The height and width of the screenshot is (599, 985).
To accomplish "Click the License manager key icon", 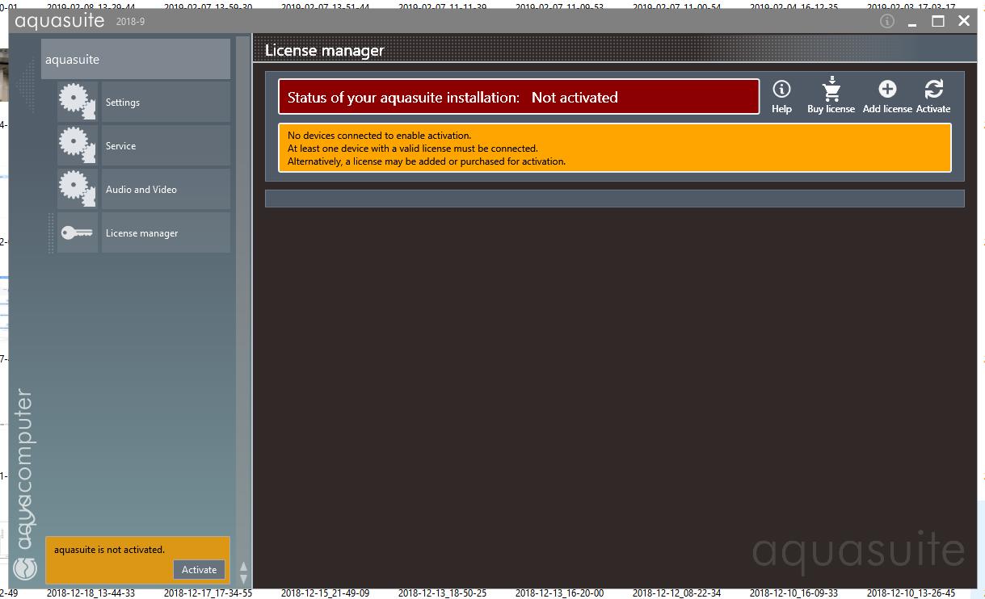I will tap(78, 232).
